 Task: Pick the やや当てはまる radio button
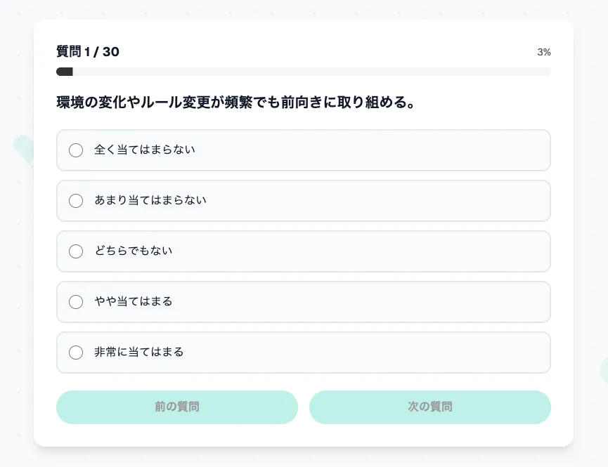(76, 302)
